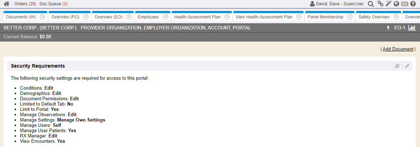Edit Security Requirements with the pencil icon

tap(407, 66)
